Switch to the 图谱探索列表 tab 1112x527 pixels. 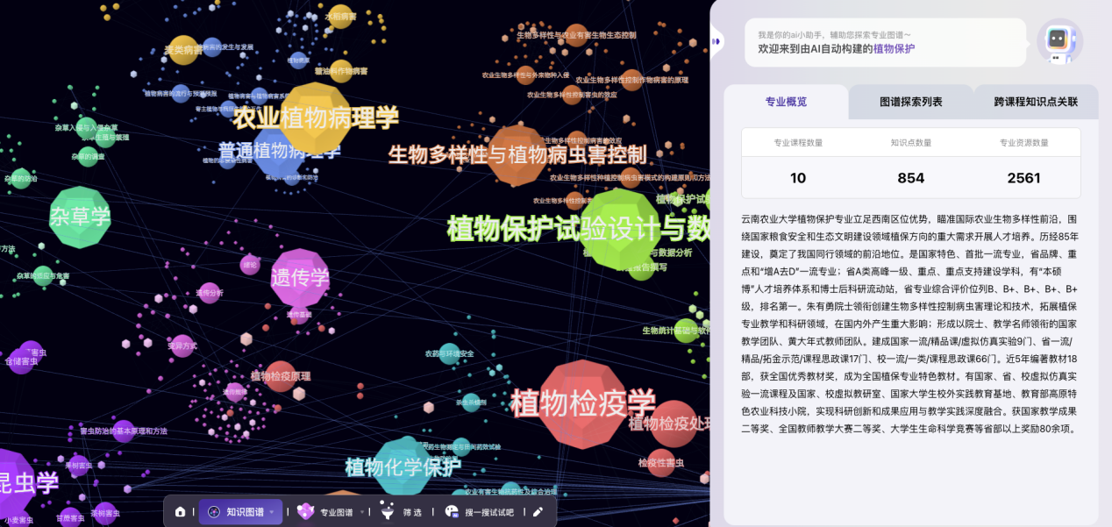(913, 102)
